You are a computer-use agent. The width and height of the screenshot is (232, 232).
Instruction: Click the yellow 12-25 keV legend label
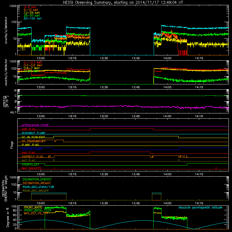32,13
